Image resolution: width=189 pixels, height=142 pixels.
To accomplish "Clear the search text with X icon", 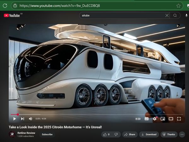I will pyautogui.click(x=167, y=15).
